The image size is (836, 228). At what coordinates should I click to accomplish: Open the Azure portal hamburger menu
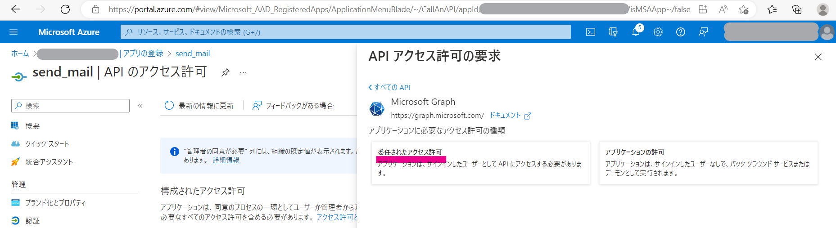coord(14,32)
